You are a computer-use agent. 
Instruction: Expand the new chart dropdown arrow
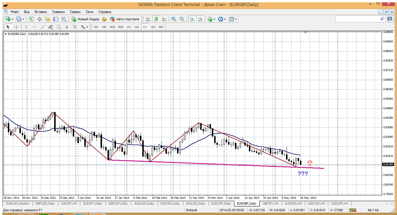point(12,19)
